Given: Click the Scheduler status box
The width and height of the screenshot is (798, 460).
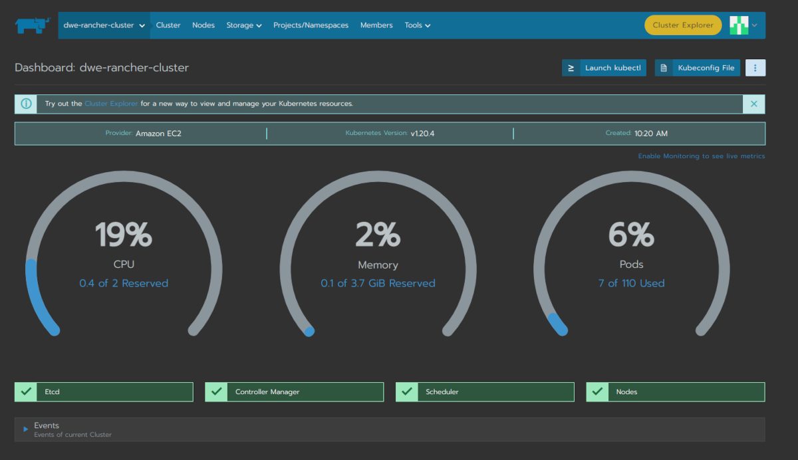Looking at the screenshot, I should click(x=485, y=392).
